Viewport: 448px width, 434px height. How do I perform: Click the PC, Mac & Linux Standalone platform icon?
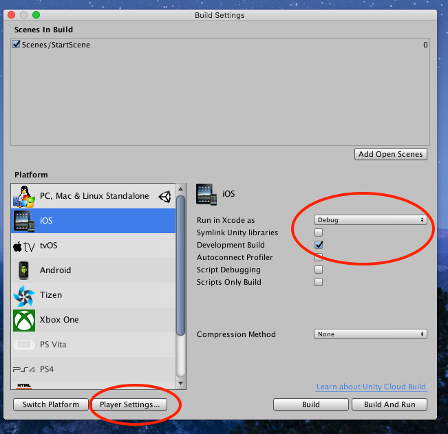tap(24, 197)
